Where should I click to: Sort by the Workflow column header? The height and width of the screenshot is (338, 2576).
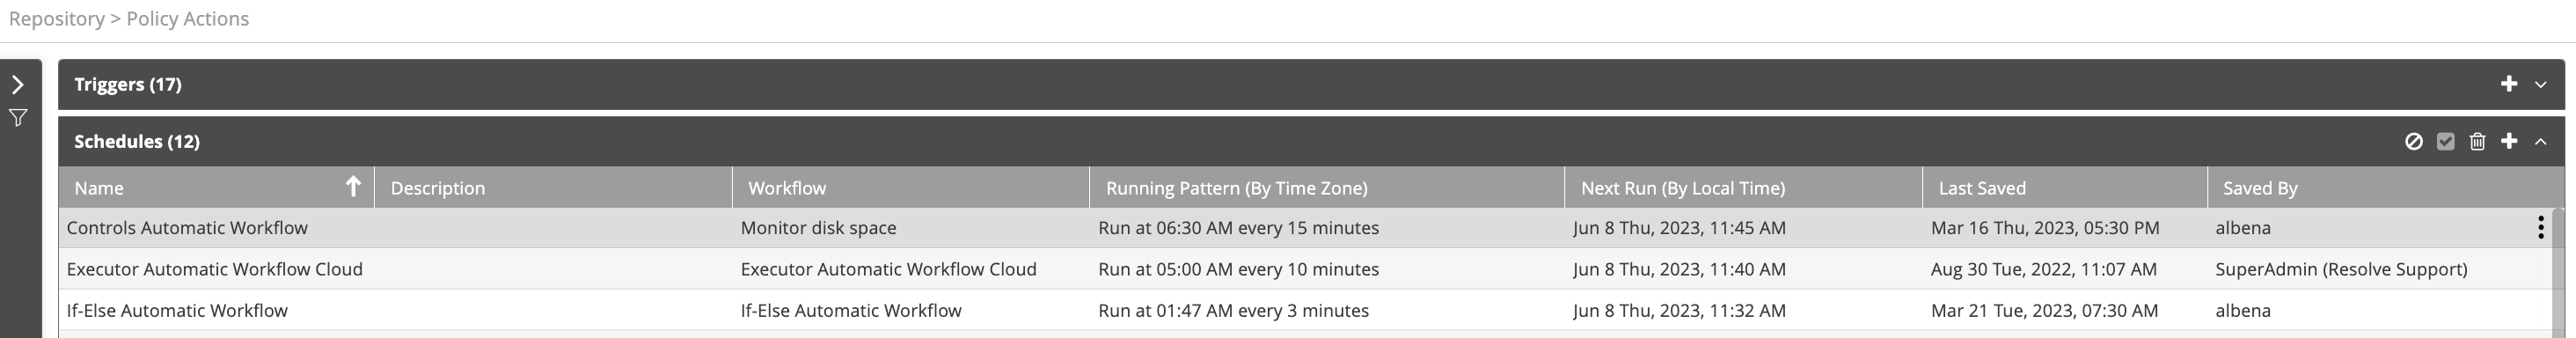tap(787, 188)
